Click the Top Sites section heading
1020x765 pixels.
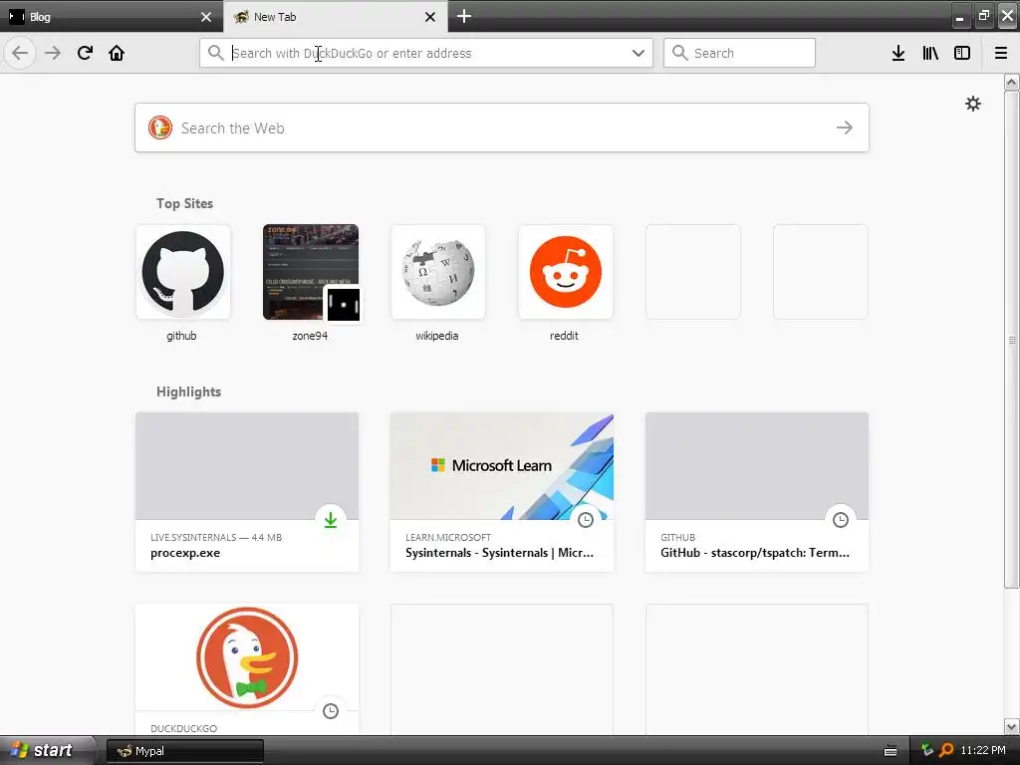[x=184, y=203]
